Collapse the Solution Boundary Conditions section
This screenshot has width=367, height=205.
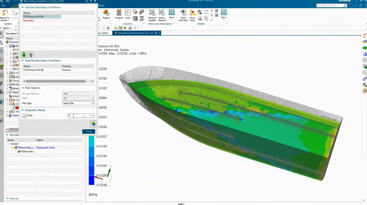[x=23, y=7]
